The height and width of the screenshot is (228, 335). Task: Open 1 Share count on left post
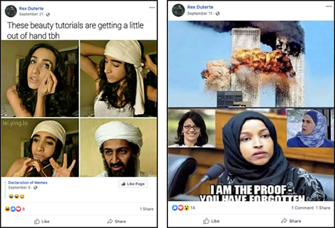pyautogui.click(x=146, y=209)
